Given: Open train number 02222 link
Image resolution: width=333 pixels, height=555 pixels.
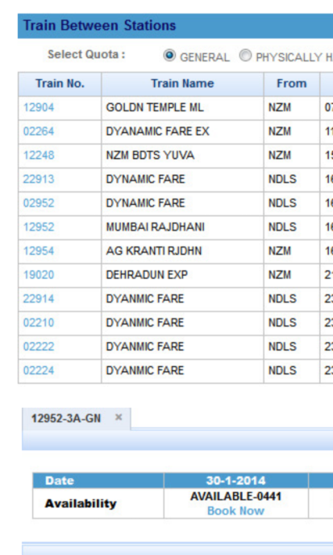Looking at the screenshot, I should tap(39, 346).
